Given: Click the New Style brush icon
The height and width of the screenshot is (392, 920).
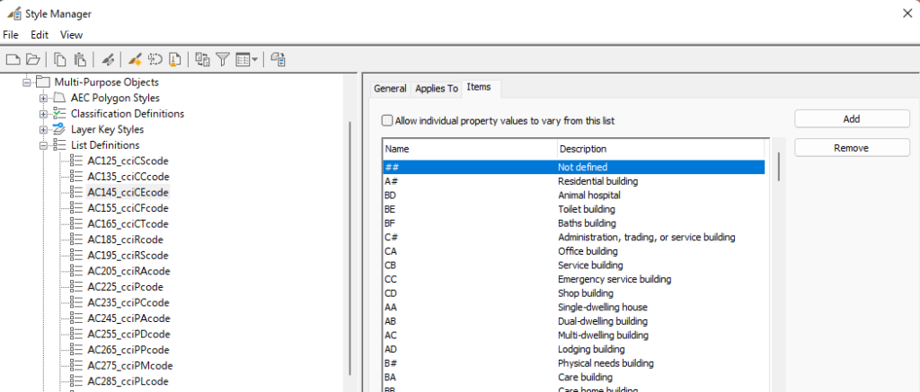Looking at the screenshot, I should (x=135, y=59).
